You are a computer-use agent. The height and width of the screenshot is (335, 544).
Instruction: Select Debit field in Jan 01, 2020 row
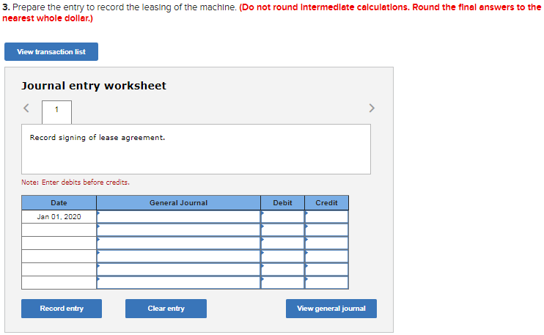tap(282, 217)
